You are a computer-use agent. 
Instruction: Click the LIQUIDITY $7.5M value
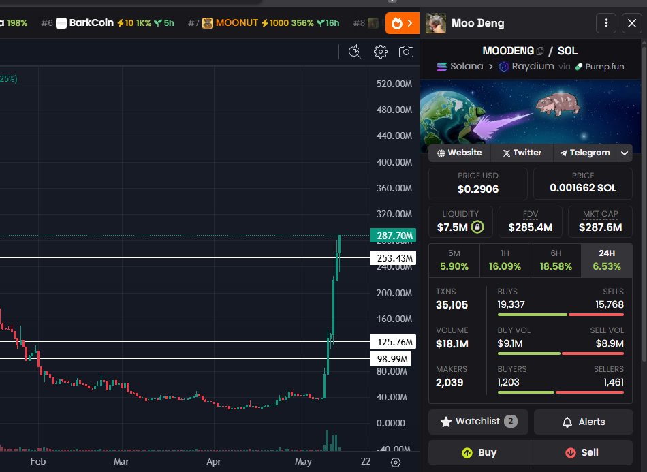pyautogui.click(x=452, y=227)
